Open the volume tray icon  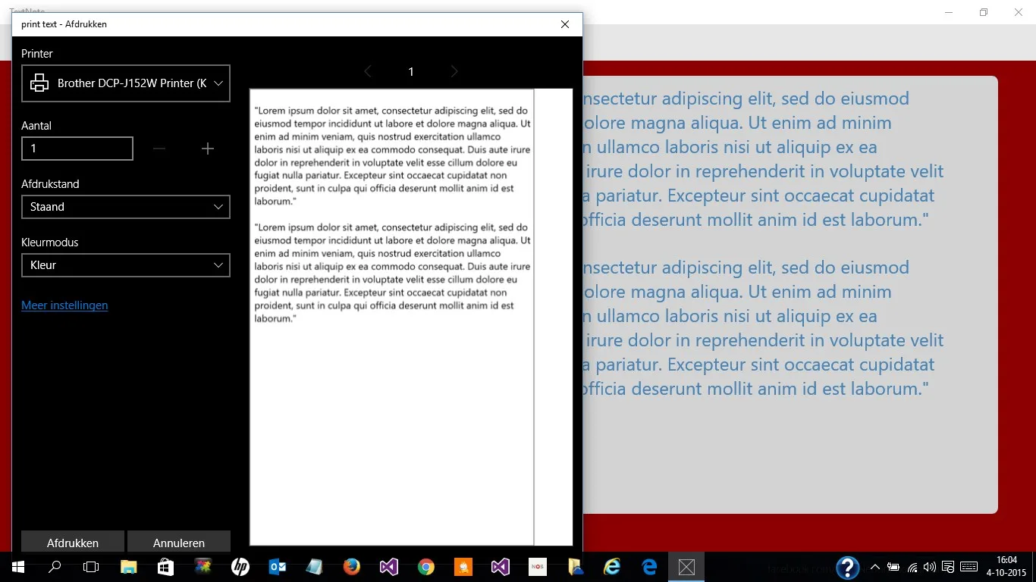pyautogui.click(x=930, y=567)
